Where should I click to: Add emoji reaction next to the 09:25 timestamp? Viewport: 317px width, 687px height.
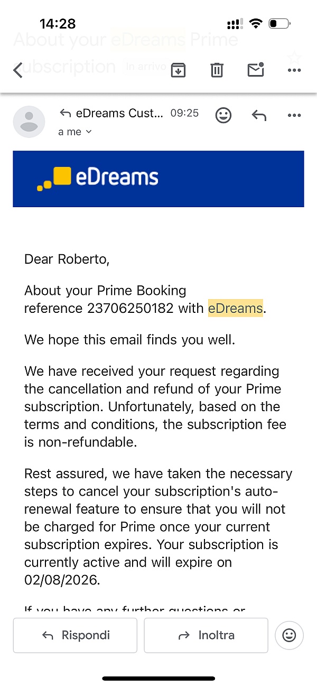point(223,115)
